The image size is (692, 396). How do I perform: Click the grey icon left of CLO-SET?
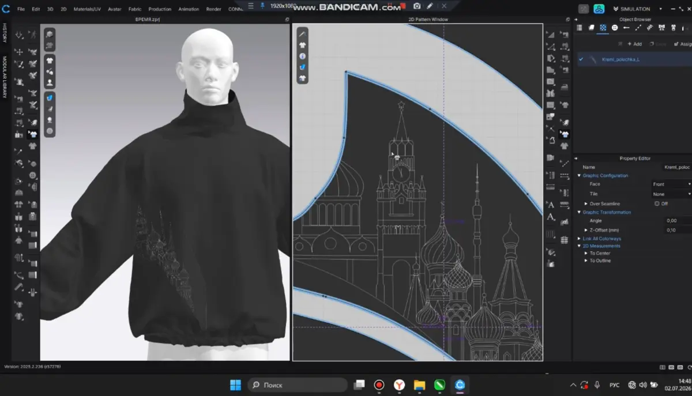coord(584,9)
